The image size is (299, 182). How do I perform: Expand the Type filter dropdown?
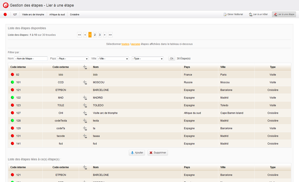pyautogui.click(x=147, y=59)
